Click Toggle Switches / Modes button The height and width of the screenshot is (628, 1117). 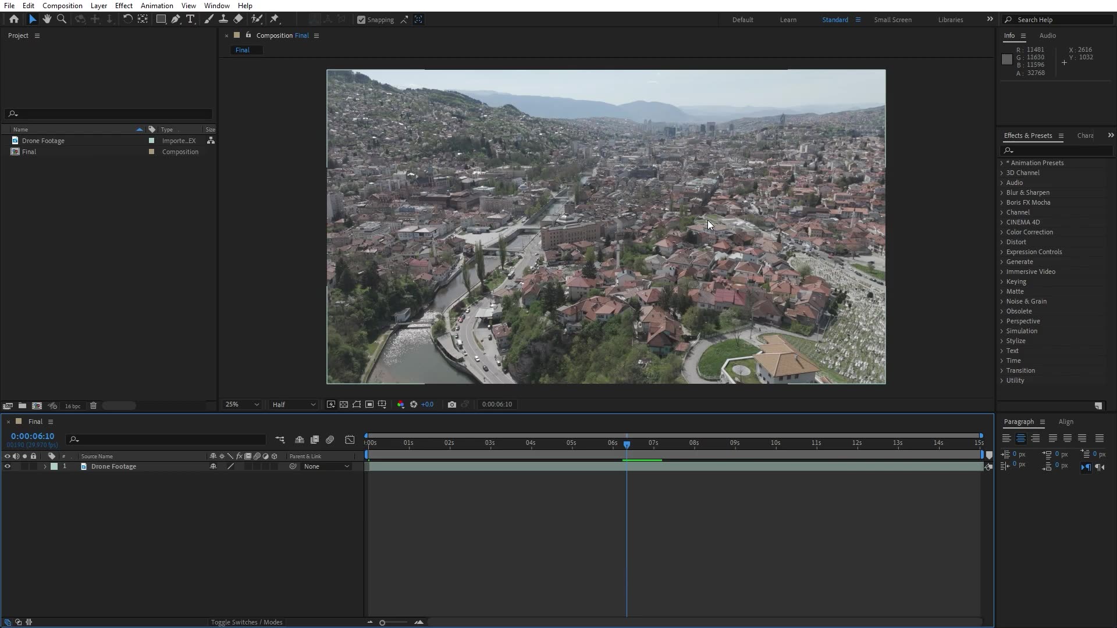tap(247, 622)
